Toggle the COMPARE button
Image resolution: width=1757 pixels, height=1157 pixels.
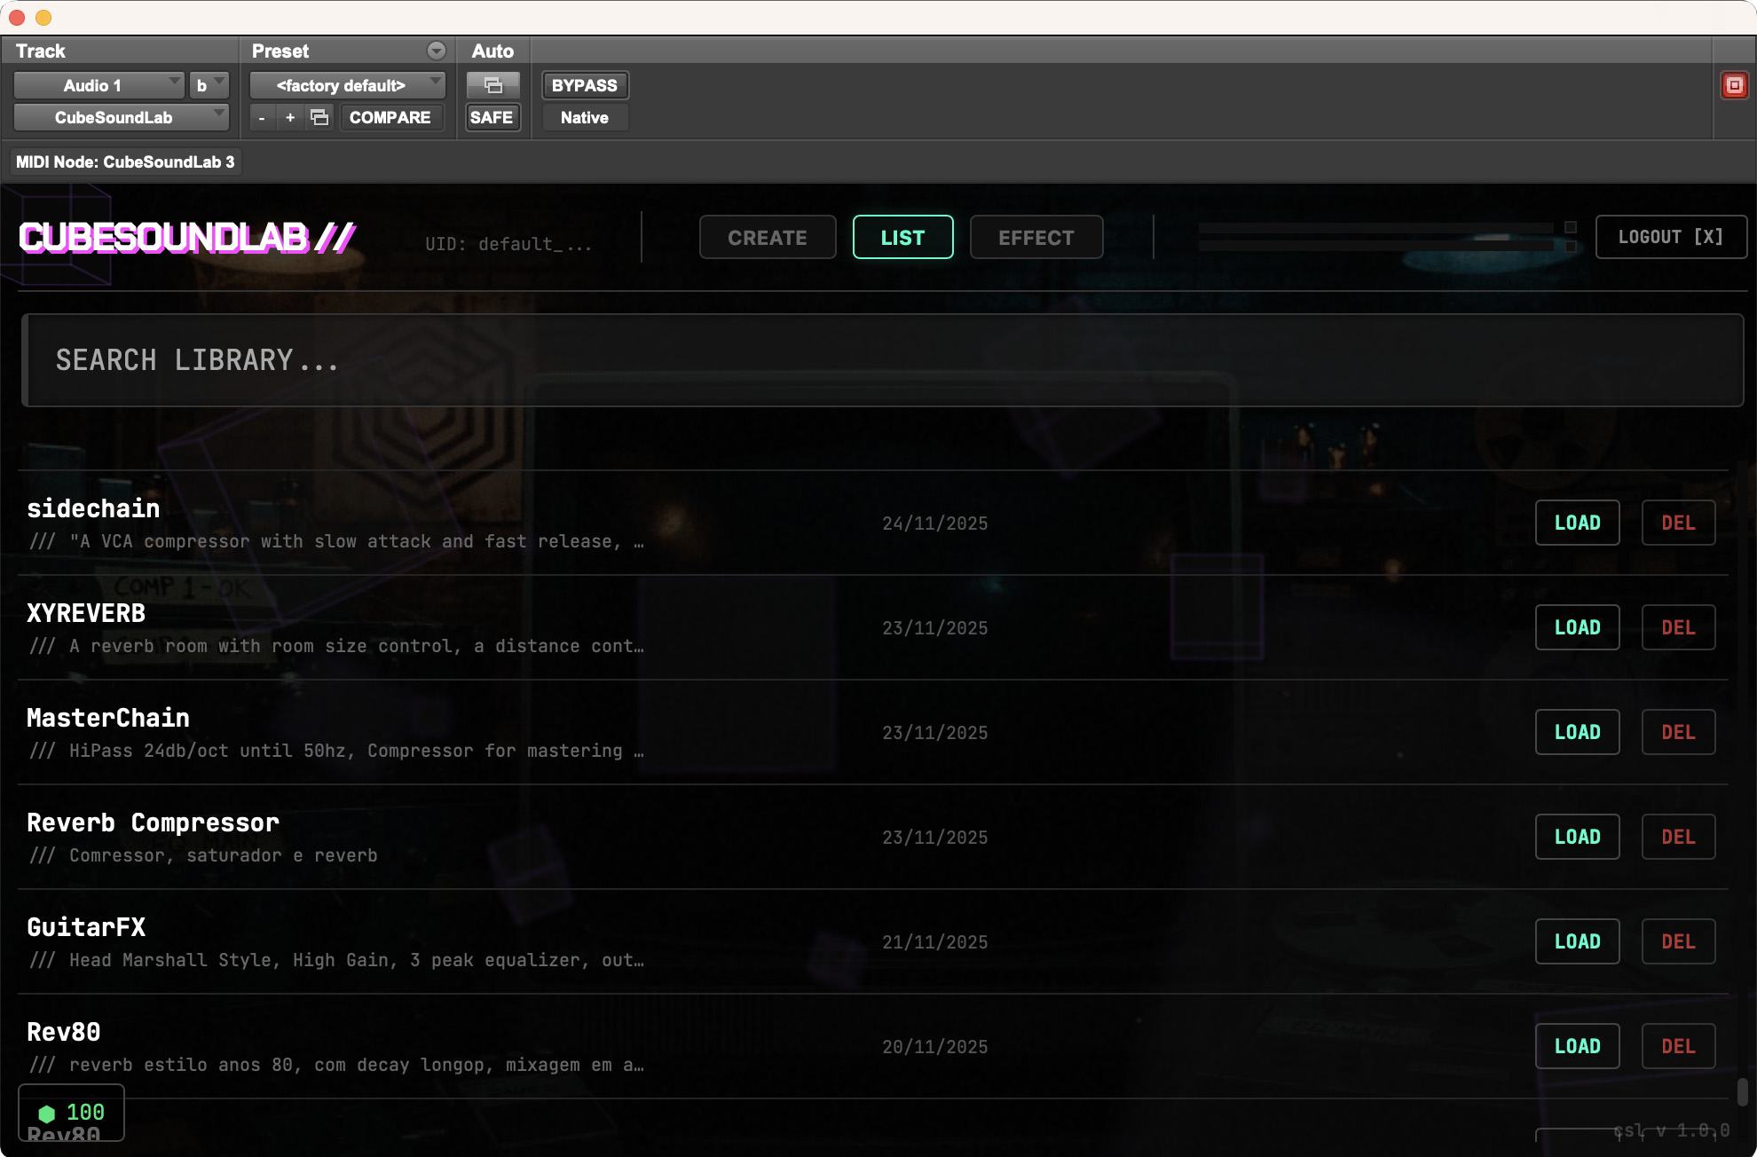(390, 117)
